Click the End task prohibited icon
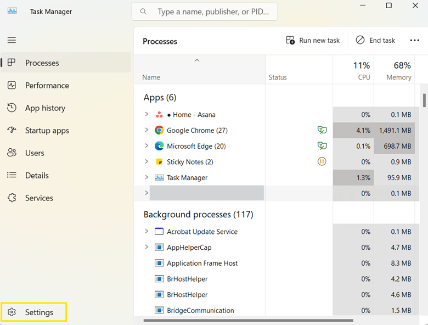The image size is (428, 325). [x=360, y=40]
